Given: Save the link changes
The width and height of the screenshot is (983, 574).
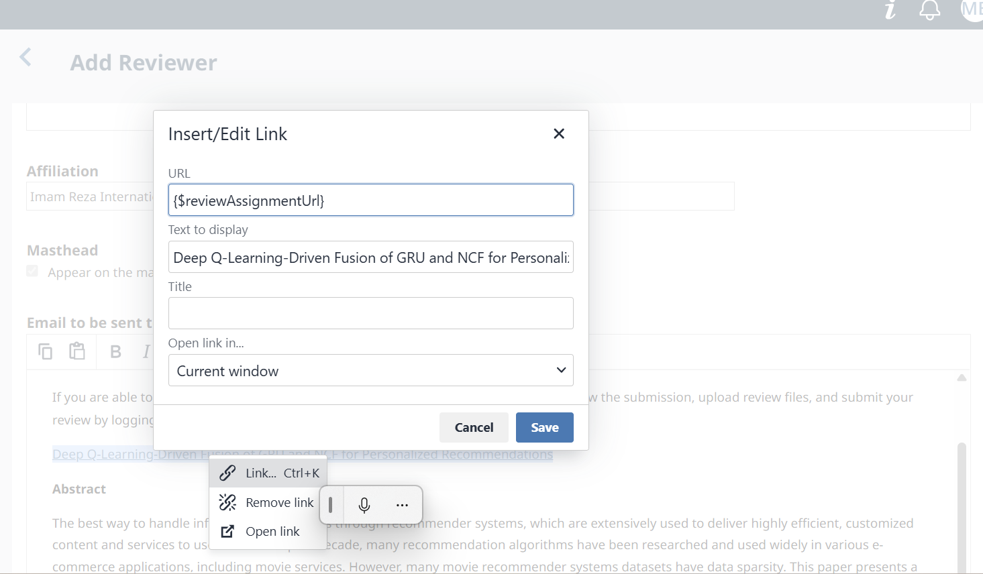Looking at the screenshot, I should pyautogui.click(x=545, y=427).
